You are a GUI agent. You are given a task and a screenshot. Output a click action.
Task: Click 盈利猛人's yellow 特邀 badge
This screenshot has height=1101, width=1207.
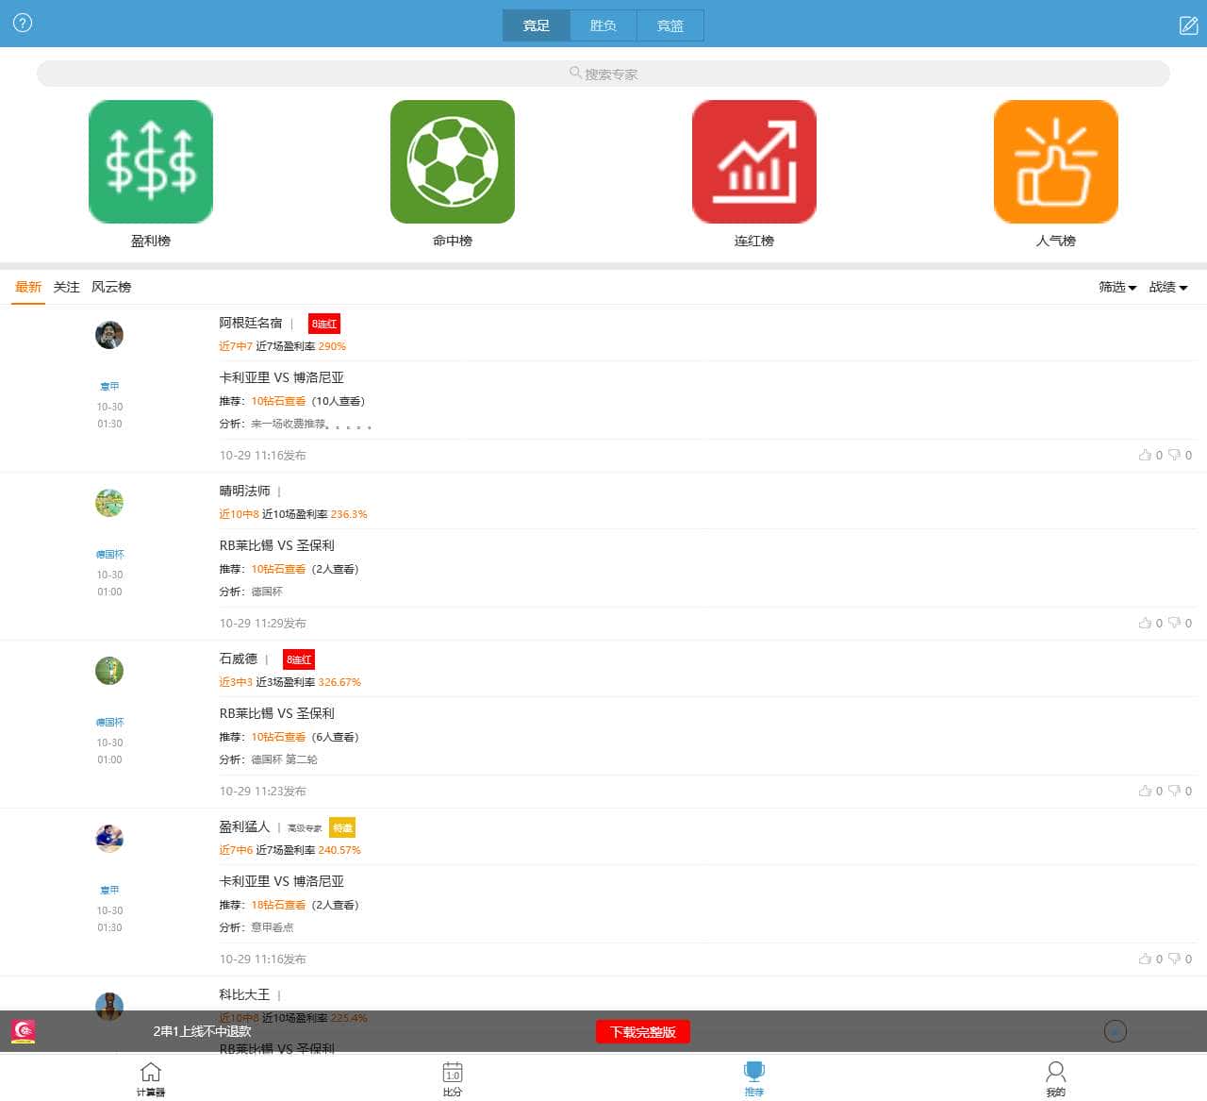[x=342, y=827]
